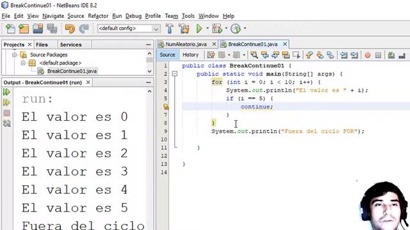Click the Start Macro Recording red circle
Screen dimensions: 410x230
tap(368, 55)
